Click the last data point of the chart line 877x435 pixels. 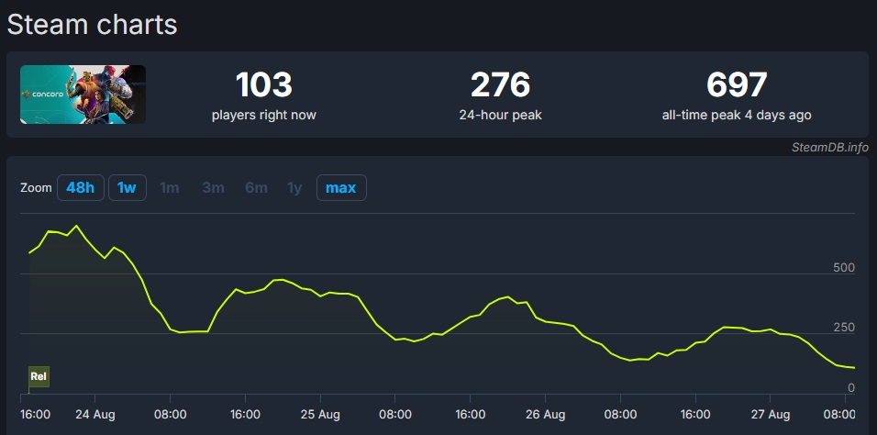tap(854, 368)
